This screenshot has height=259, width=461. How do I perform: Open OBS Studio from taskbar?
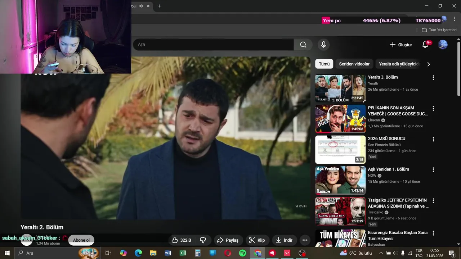pos(302,253)
